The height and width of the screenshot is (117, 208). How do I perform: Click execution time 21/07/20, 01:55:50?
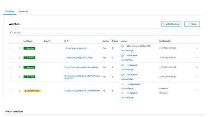point(168,67)
